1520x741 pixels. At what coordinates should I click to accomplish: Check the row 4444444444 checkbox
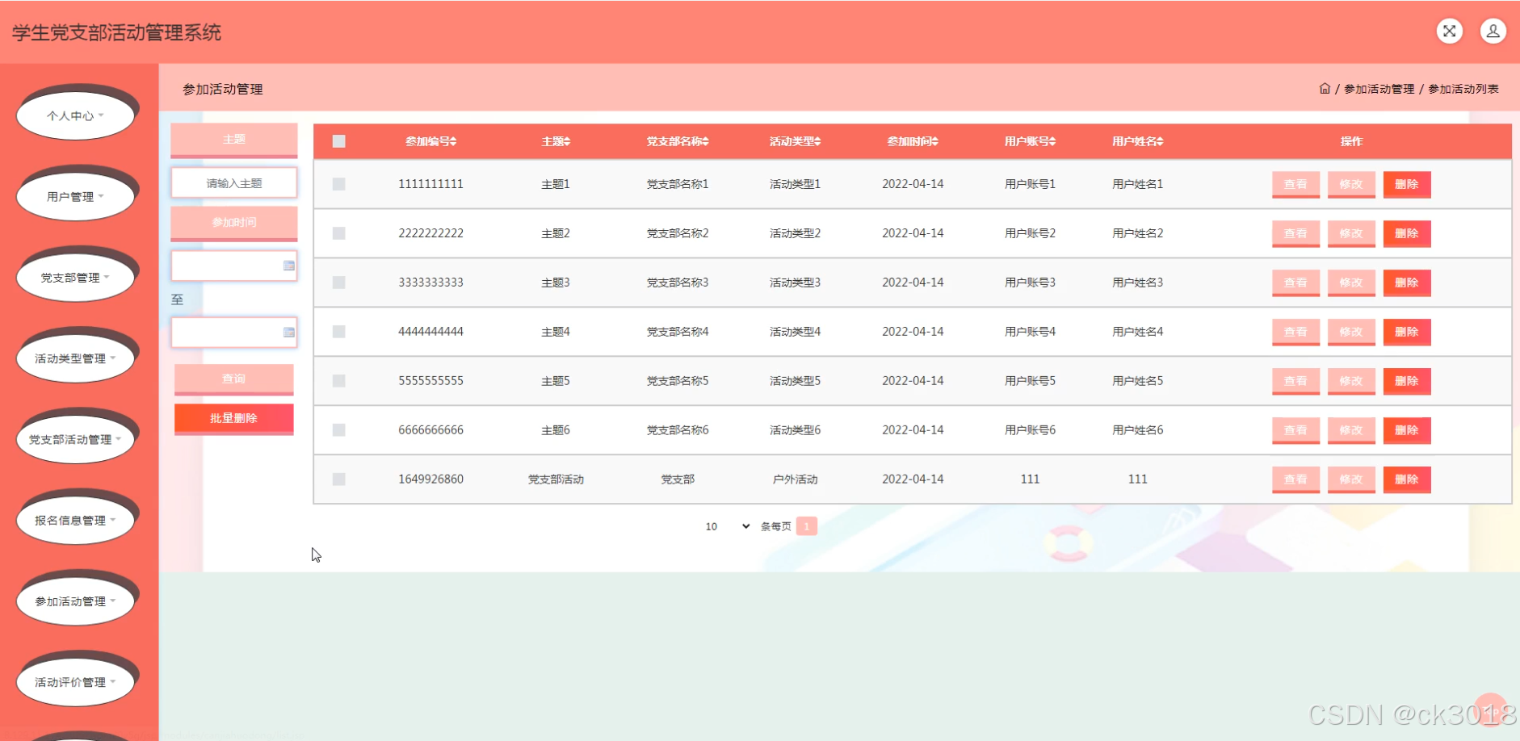point(339,332)
